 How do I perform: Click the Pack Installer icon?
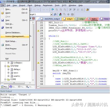(72, 14)
